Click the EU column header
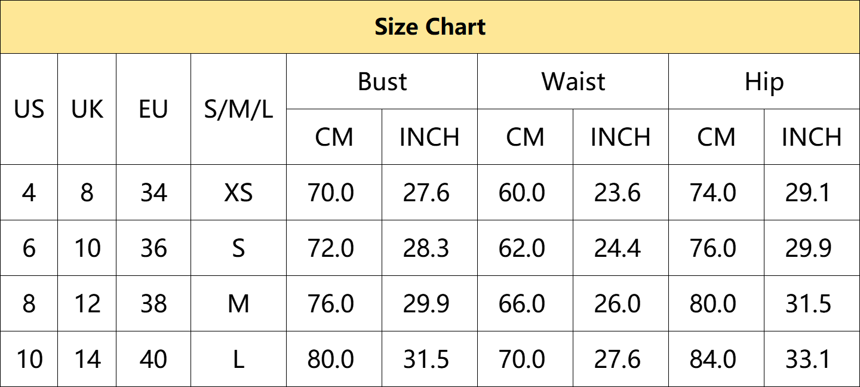This screenshot has height=387, width=860. (153, 109)
